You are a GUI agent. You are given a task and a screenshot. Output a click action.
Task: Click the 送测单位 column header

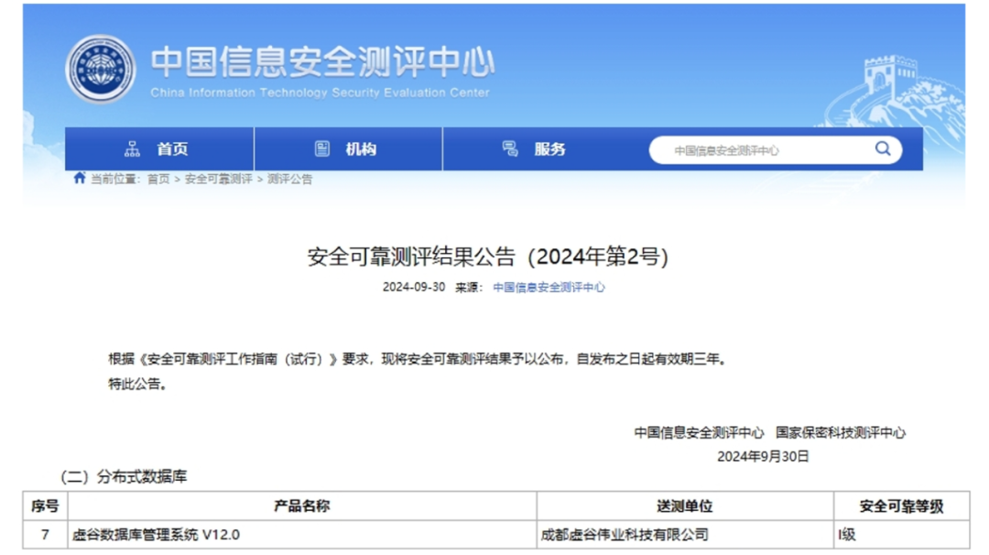[685, 506]
